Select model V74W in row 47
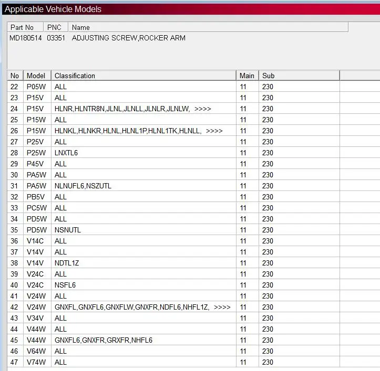 point(36,362)
